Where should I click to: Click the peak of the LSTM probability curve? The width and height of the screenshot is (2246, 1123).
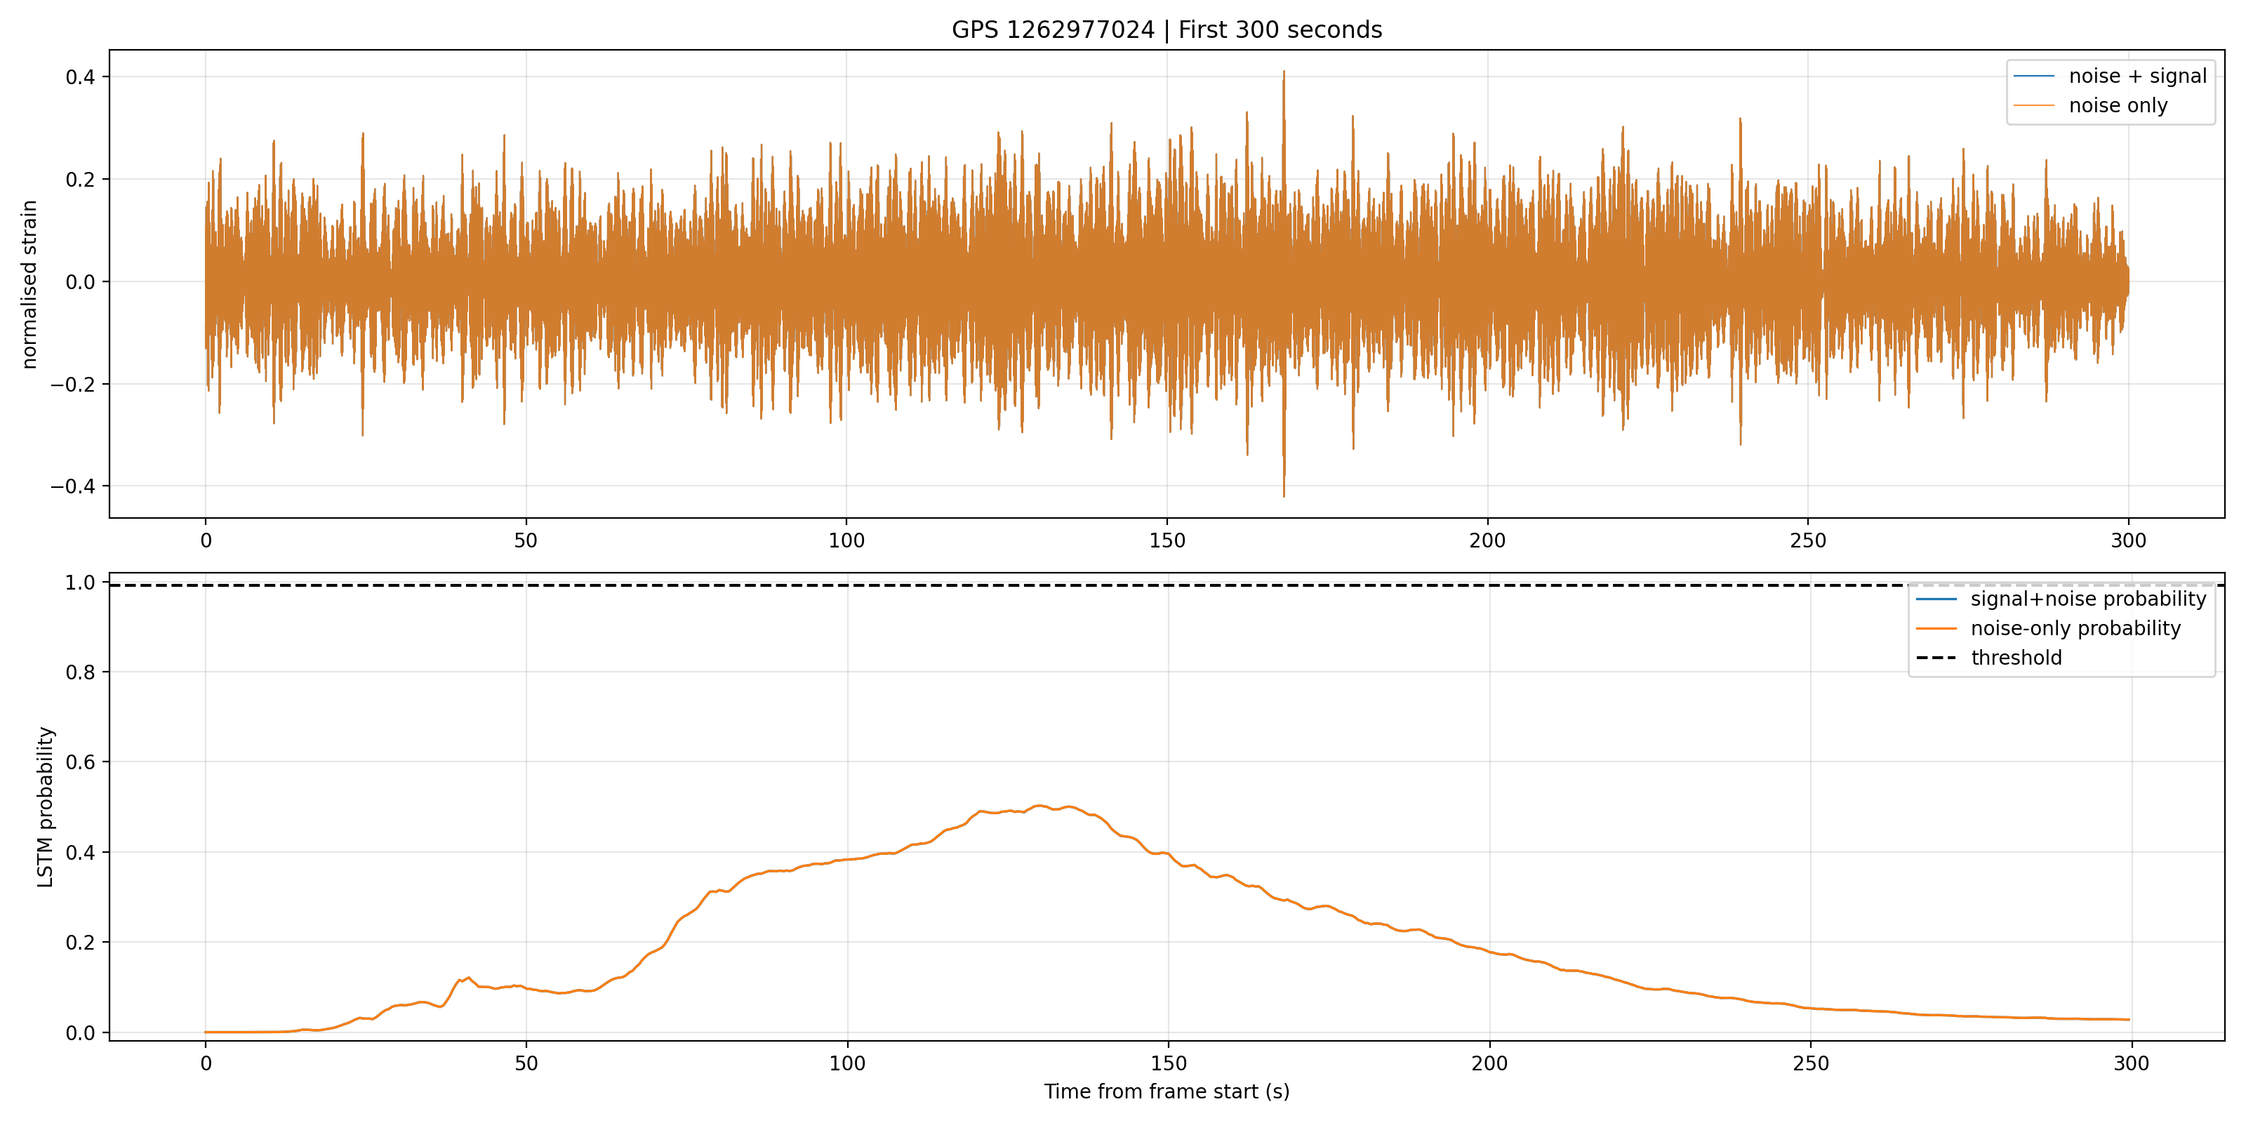[x=1039, y=806]
